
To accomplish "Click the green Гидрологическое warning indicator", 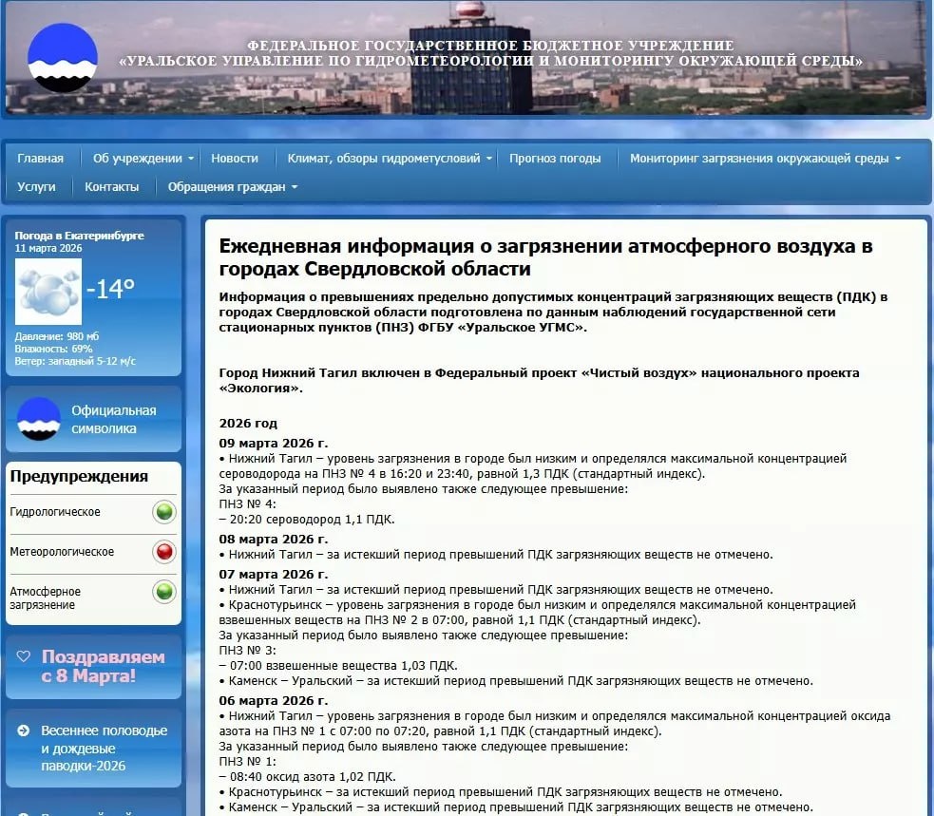I will 164,512.
